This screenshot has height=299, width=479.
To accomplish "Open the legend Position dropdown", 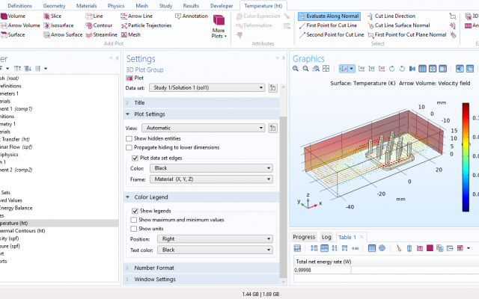I will (215, 239).
